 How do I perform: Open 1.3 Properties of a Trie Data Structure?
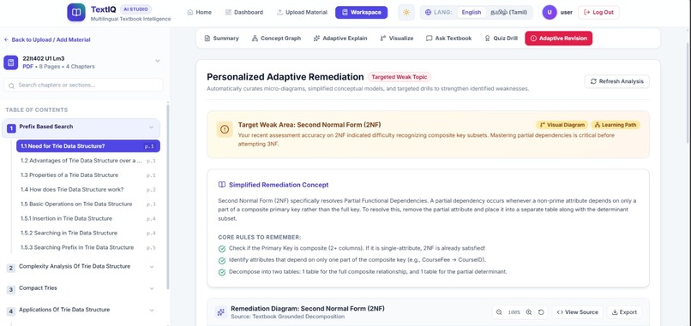click(88, 175)
